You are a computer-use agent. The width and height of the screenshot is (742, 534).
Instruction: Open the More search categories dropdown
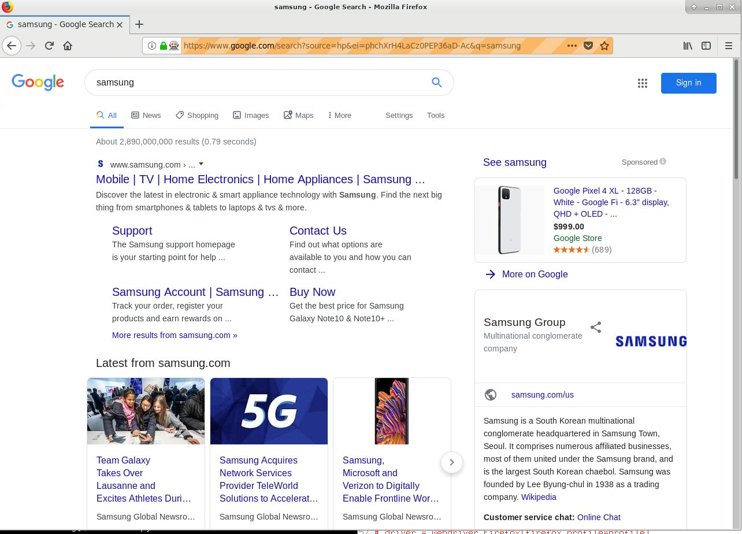(x=339, y=116)
